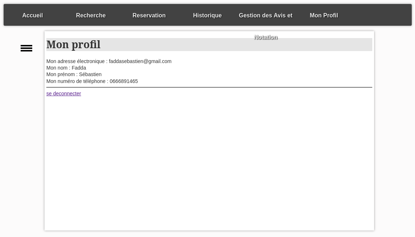Navigate to the Recherche page
This screenshot has width=415, height=237.
91,15
